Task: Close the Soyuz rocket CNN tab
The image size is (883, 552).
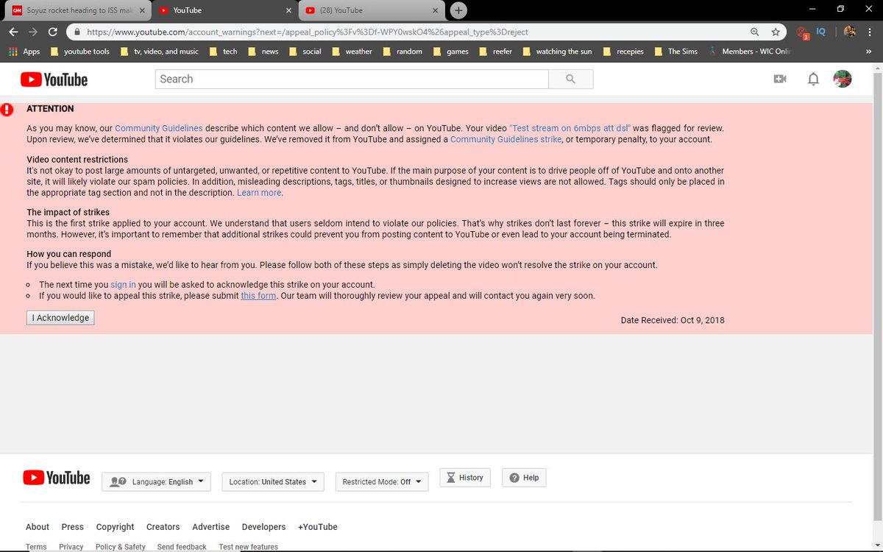Action: tap(143, 10)
